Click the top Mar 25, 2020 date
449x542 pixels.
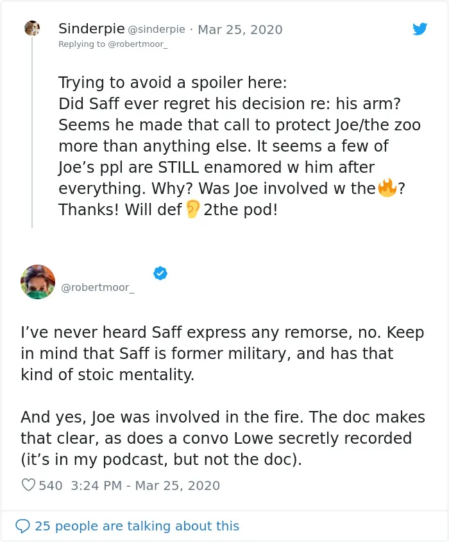click(240, 30)
